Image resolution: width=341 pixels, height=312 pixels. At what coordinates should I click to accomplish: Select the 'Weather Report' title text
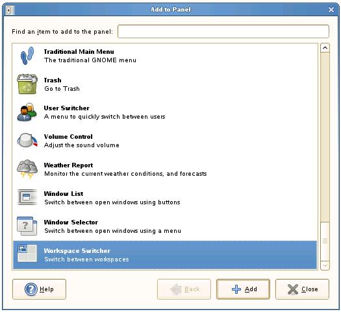pyautogui.click(x=68, y=165)
